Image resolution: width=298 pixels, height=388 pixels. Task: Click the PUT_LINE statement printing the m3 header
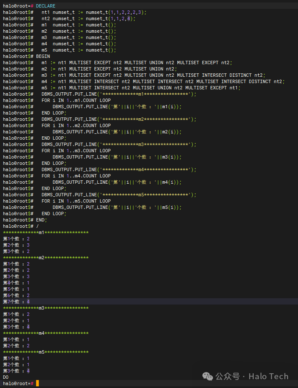click(119, 145)
